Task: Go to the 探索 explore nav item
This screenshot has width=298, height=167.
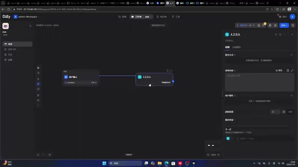Action: coord(122,17)
